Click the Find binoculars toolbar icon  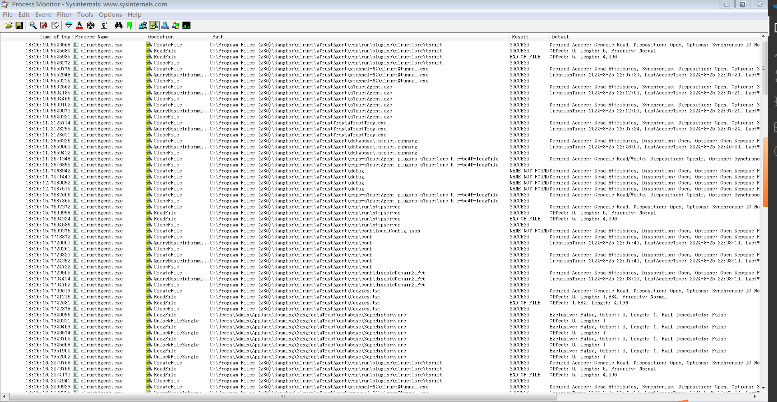click(118, 26)
